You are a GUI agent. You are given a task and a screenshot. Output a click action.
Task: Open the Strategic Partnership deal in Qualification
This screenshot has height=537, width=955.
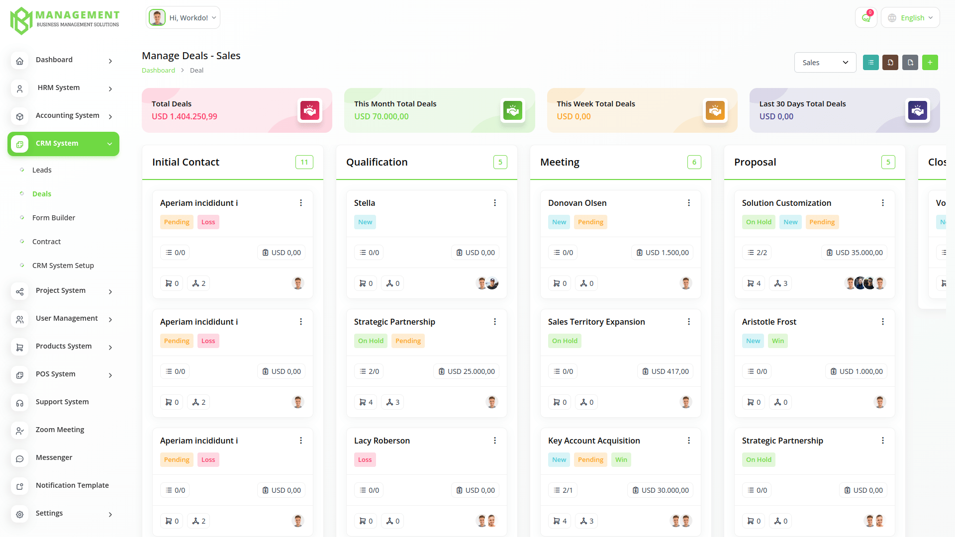(x=394, y=322)
